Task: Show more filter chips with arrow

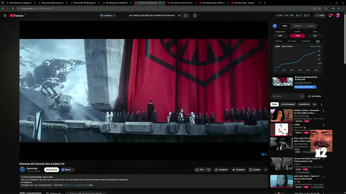Action: (x=321, y=104)
